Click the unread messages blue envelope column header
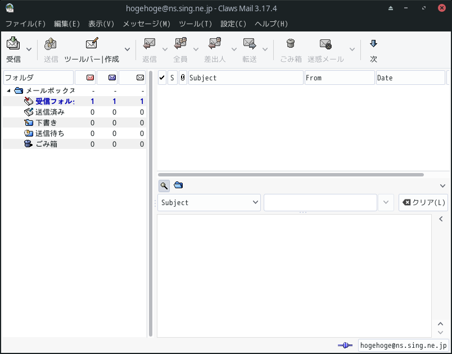Viewport: 452px width, 354px height. pos(107,78)
